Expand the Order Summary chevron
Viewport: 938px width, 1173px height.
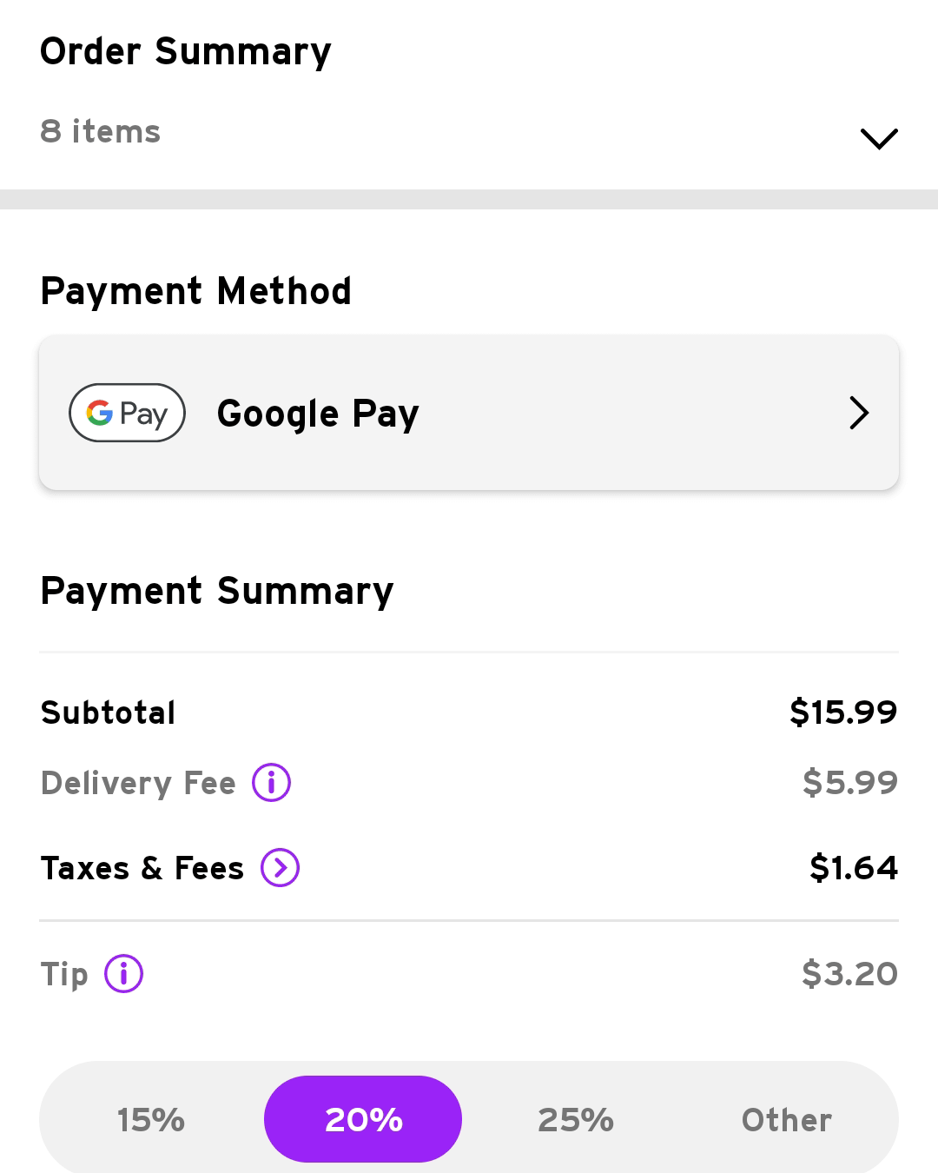(x=878, y=138)
